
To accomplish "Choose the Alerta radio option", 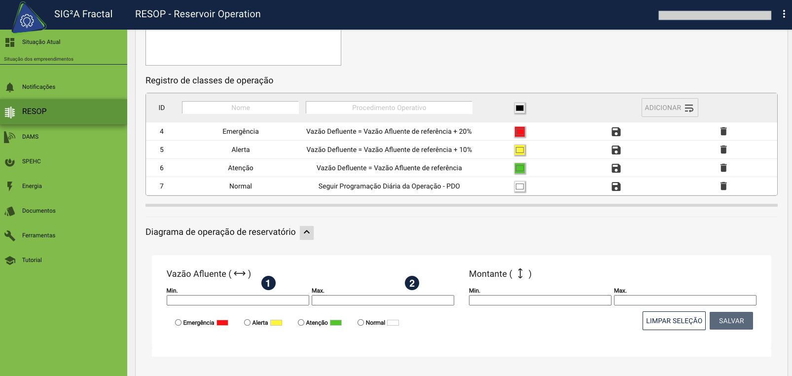I will [247, 323].
